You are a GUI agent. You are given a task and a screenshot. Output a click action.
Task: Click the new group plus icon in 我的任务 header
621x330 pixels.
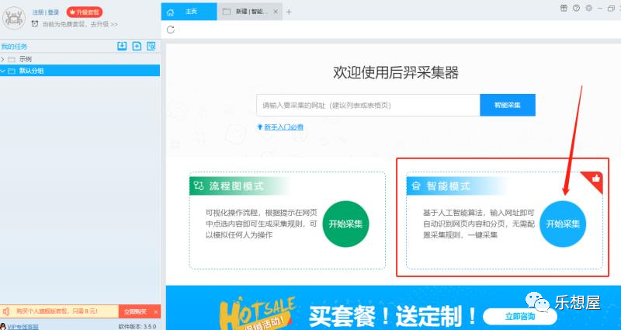[137, 46]
